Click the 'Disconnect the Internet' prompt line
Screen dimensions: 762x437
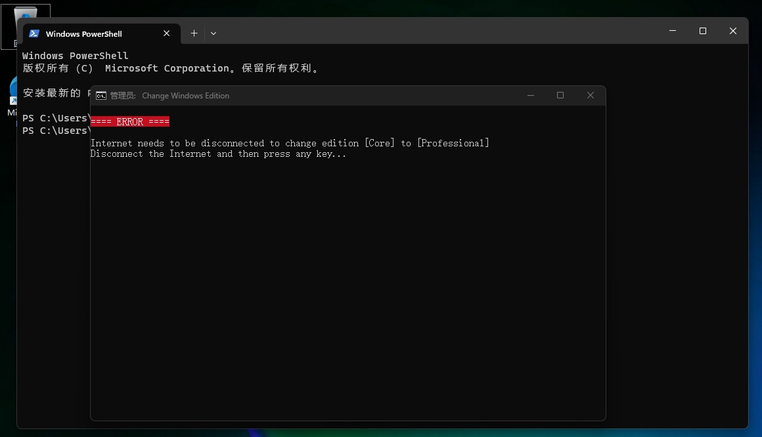click(x=218, y=154)
